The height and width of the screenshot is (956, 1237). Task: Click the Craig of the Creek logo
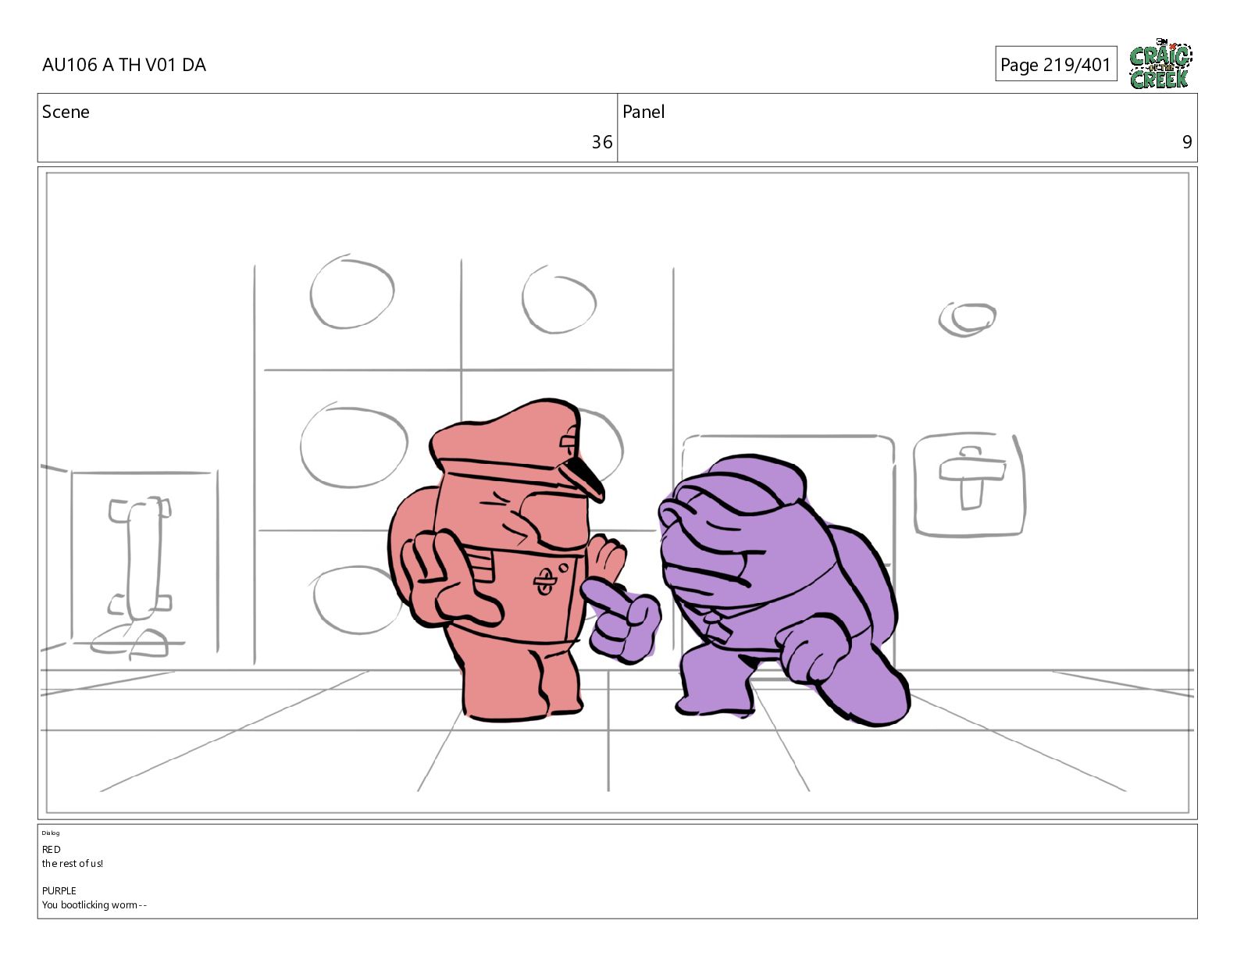point(1160,64)
